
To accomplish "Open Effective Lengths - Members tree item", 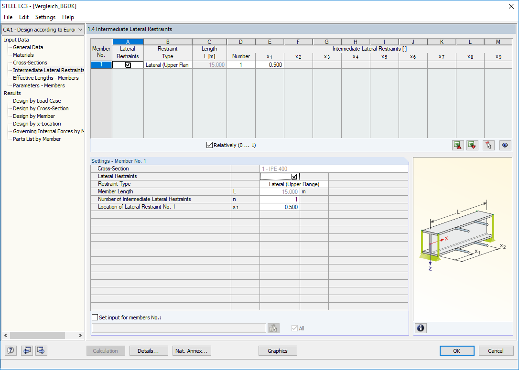I will click(x=46, y=78).
